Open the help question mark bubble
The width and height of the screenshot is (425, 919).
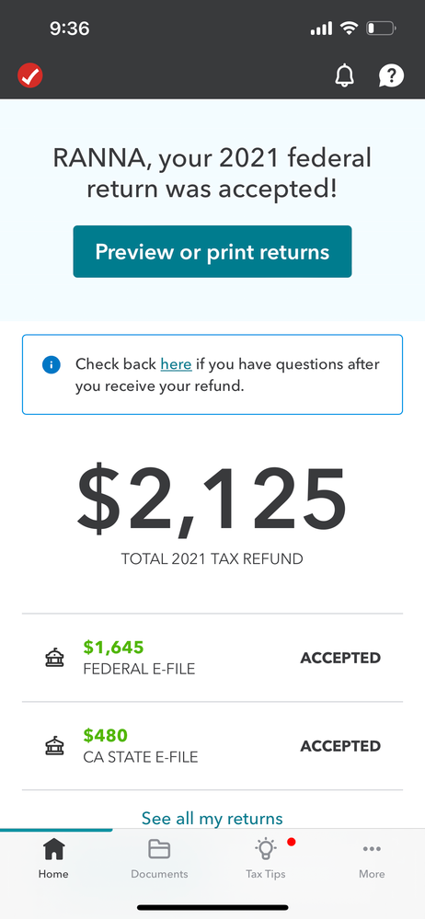point(391,75)
